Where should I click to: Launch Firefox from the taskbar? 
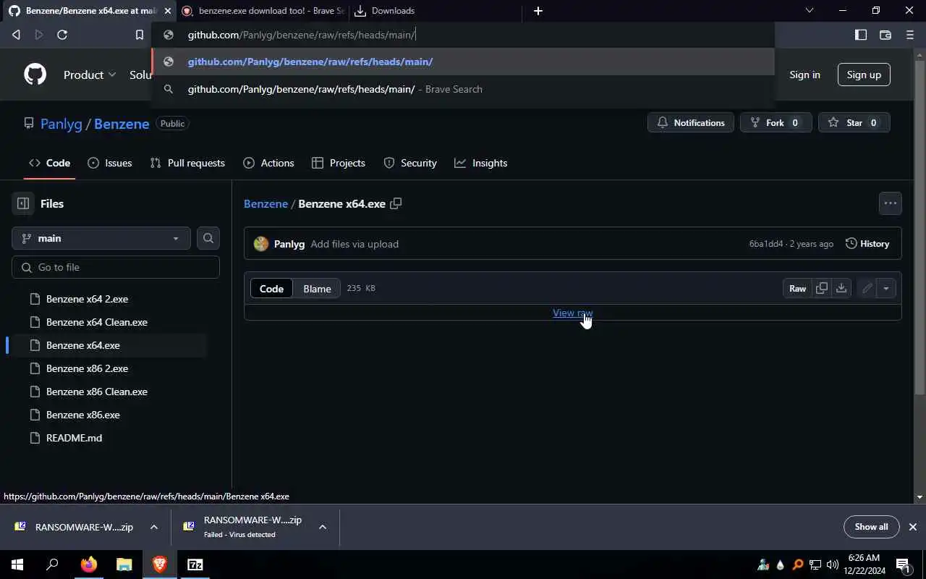tap(88, 565)
